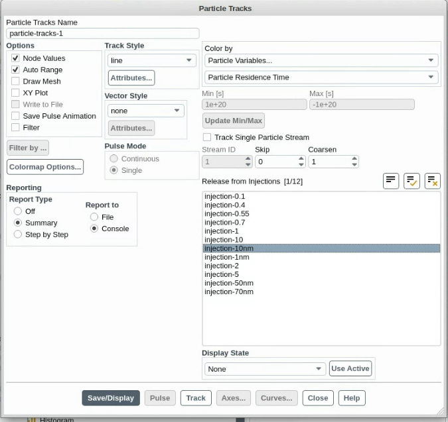Enable the Draw Mesh checkbox

pos(15,81)
